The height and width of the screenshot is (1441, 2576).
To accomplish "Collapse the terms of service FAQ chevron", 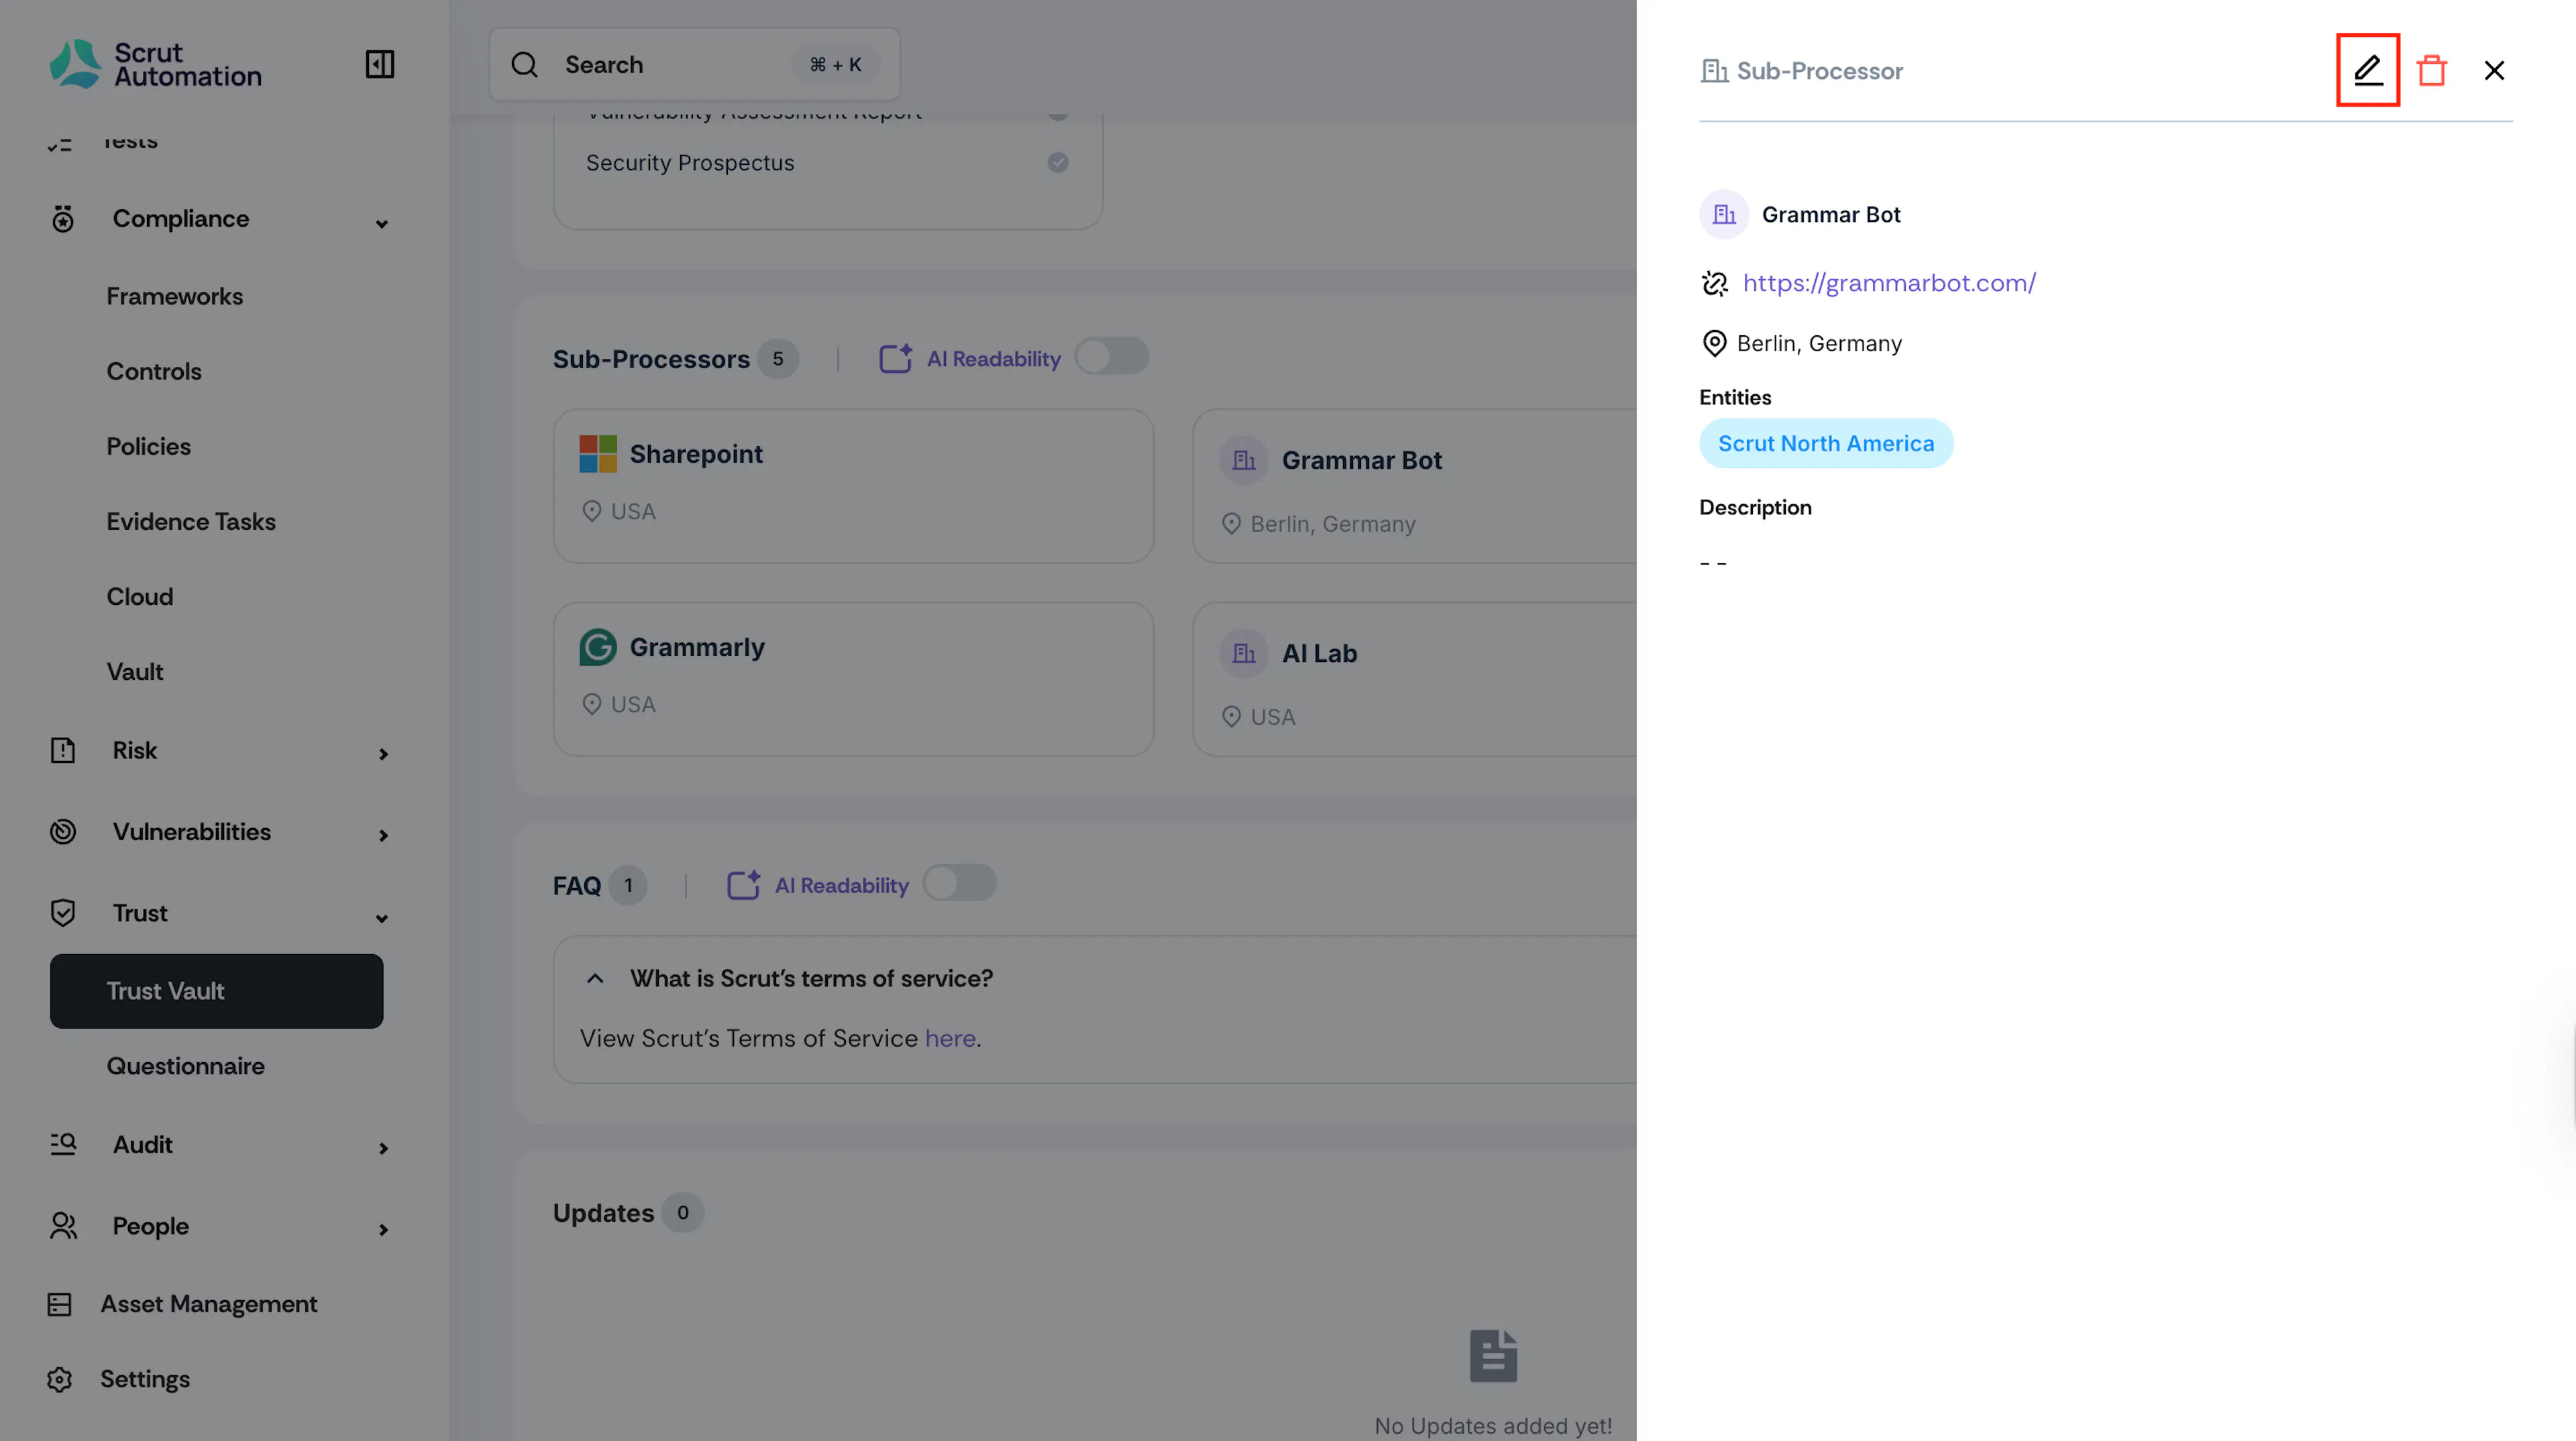I will [x=595, y=978].
